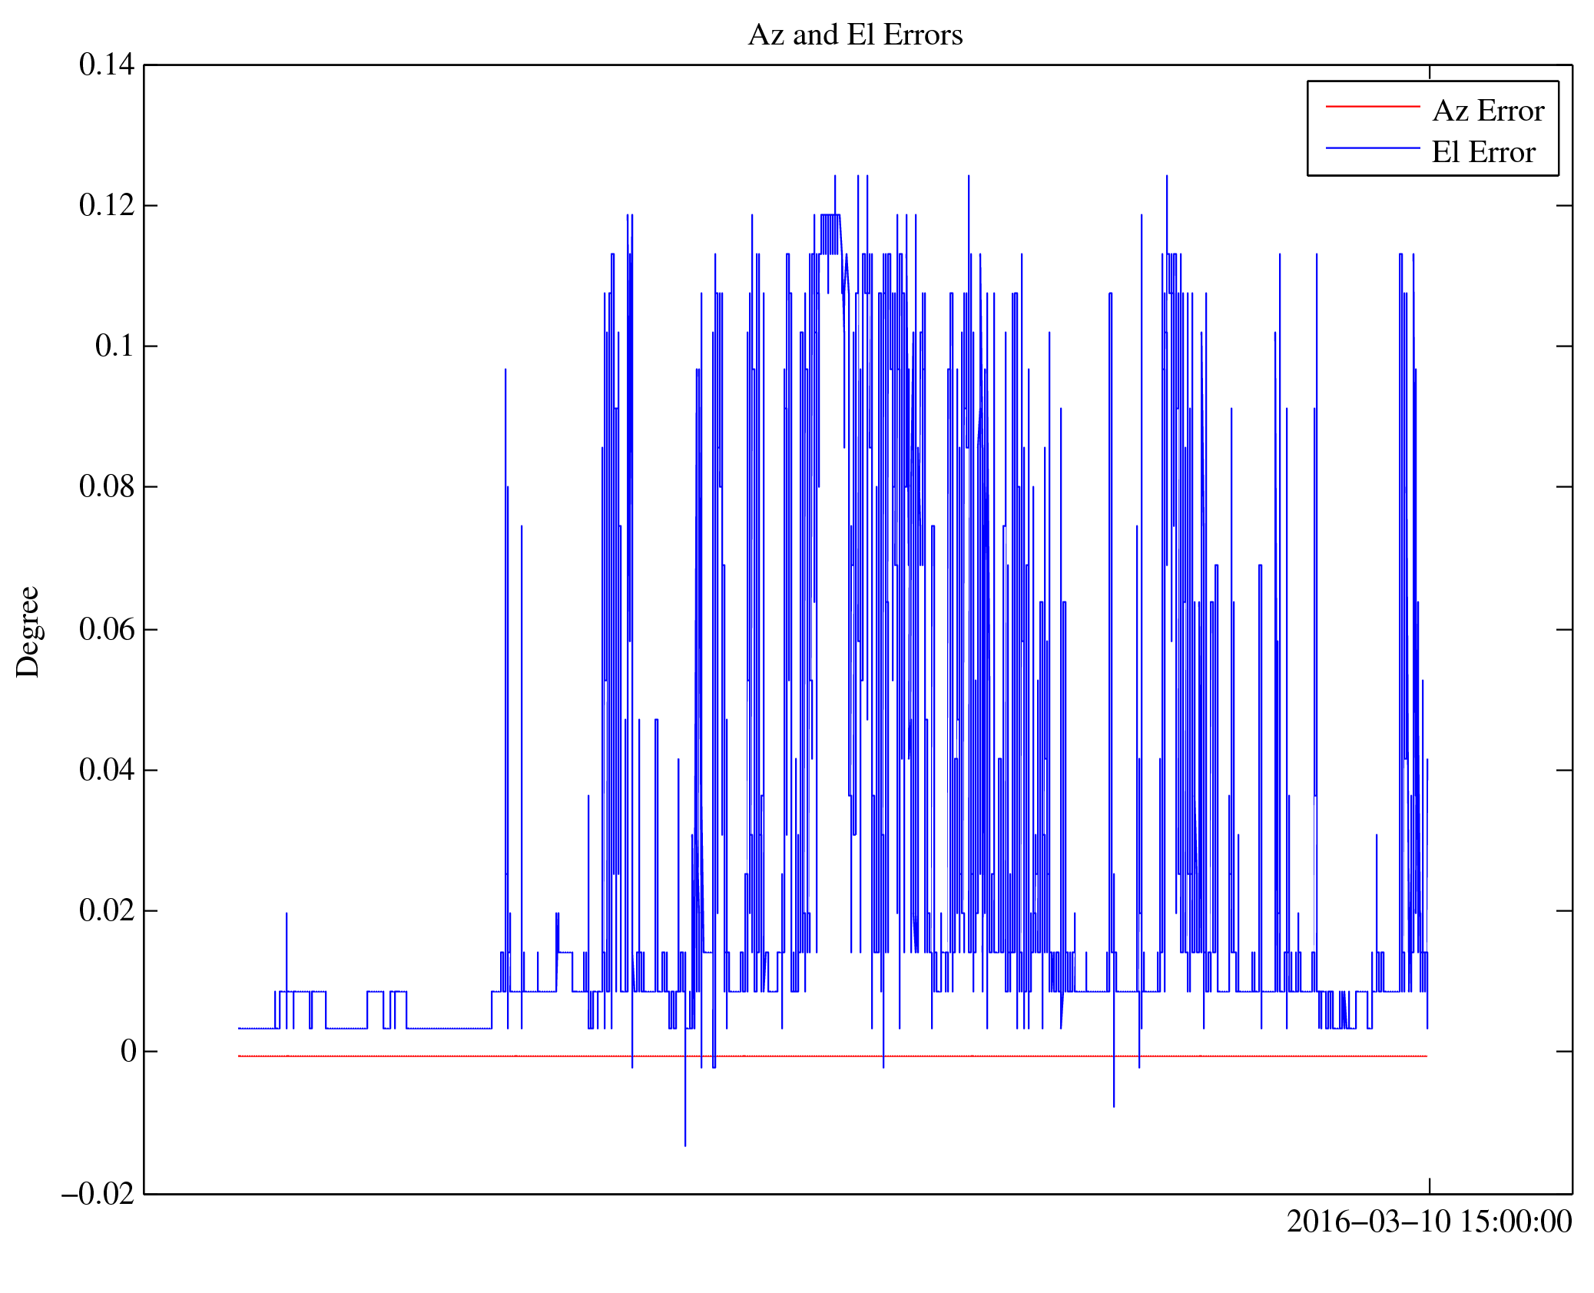Click the 0.08 y-axis tick label

tap(106, 487)
